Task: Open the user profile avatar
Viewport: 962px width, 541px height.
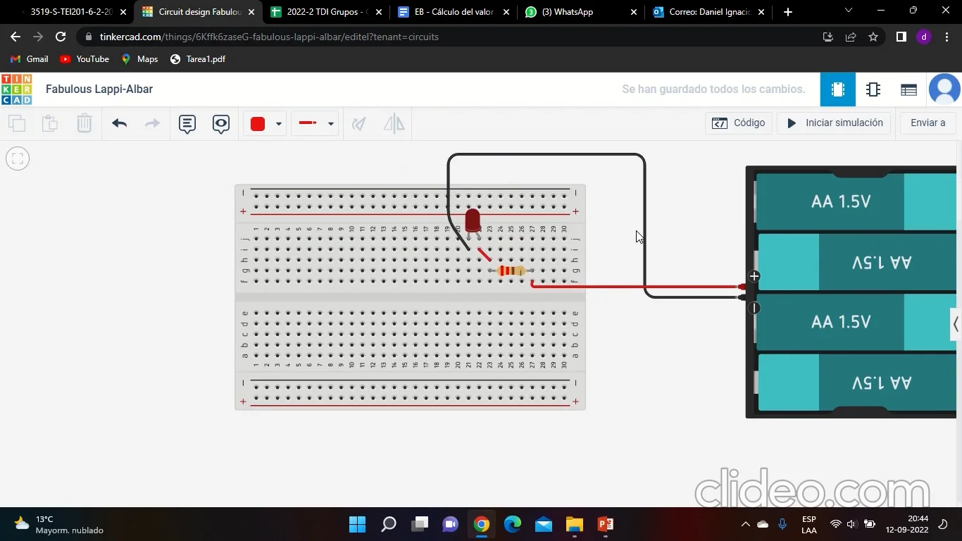Action: point(944,89)
